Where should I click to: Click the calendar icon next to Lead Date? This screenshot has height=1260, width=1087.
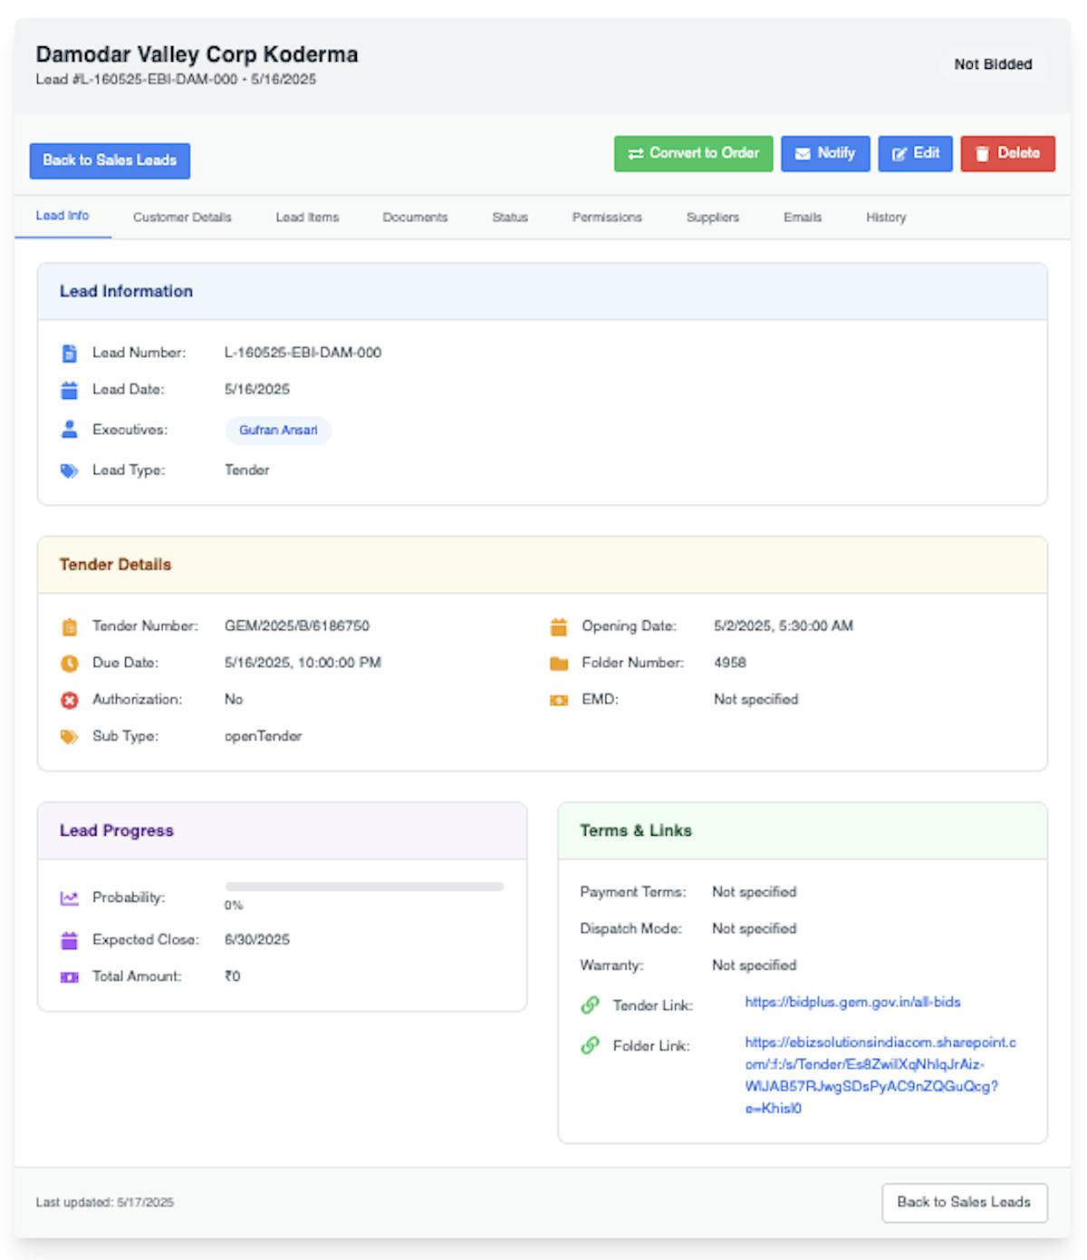tap(70, 391)
